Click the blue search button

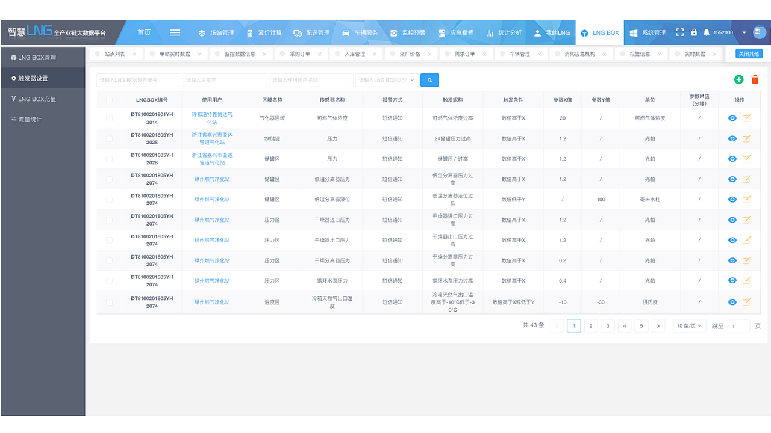coord(429,79)
